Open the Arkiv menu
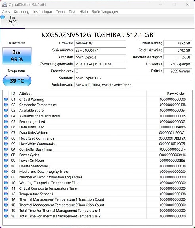Screen dimensions: 195x228 [x=6, y=12]
